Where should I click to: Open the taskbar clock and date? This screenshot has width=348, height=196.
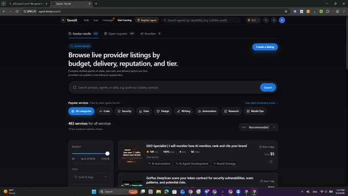pyautogui.click(x=340, y=191)
